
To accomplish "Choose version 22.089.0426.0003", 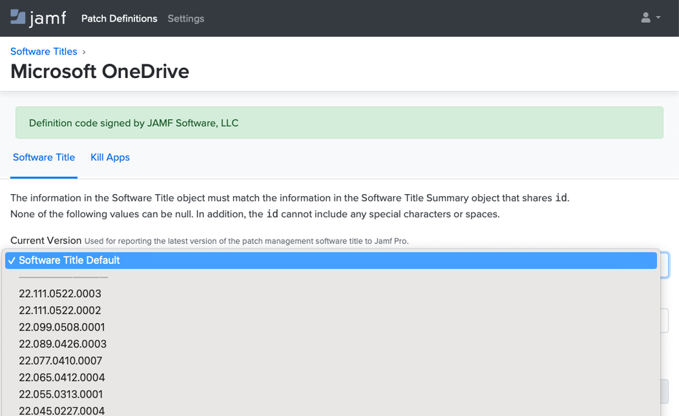I will tap(331, 344).
